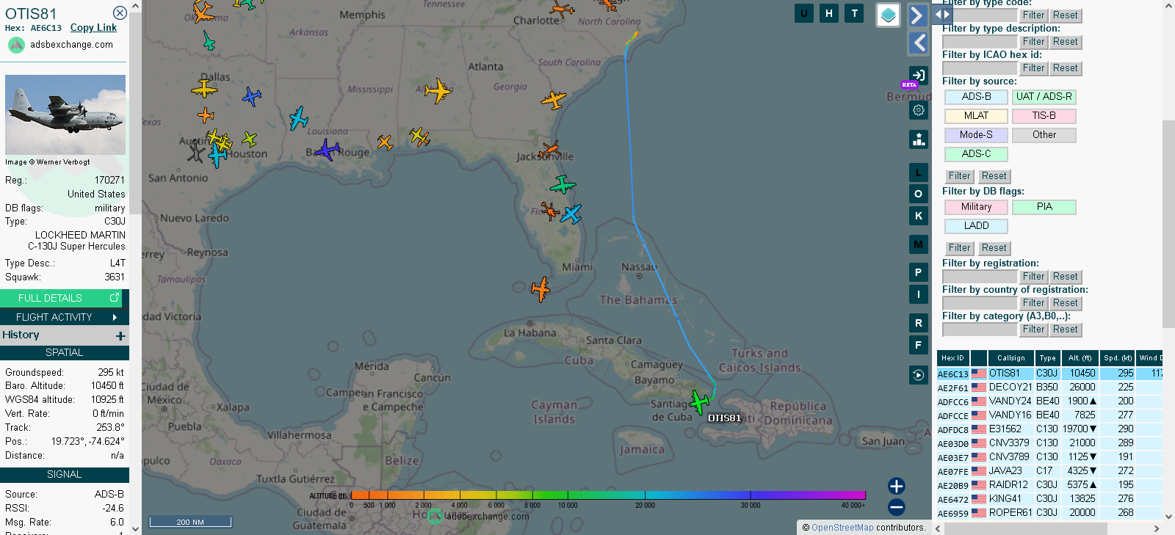
Task: Click the U map button
Action: (804, 13)
